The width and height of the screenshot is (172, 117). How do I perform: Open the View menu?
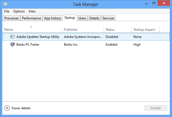click(x=32, y=11)
